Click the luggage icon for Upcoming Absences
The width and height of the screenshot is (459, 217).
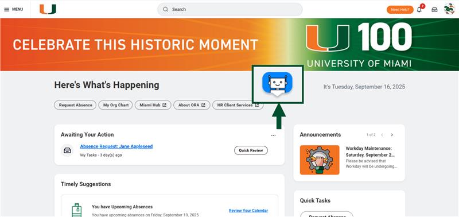click(77, 210)
